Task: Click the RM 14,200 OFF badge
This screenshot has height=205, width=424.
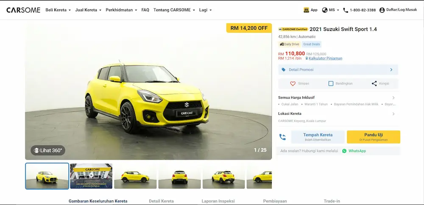Action: (249, 28)
